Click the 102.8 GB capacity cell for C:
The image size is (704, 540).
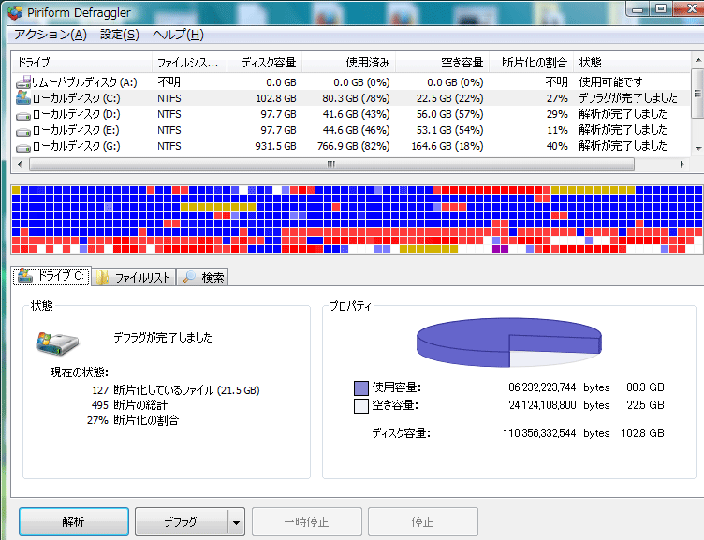pos(275,98)
